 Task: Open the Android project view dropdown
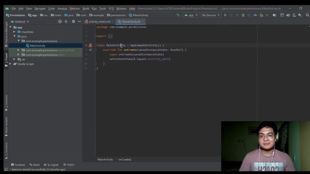20,21
